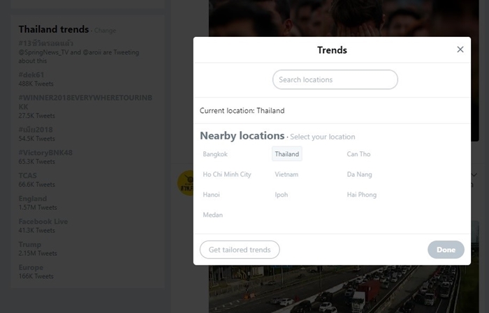489x313 pixels.
Task: Select Bangkok as trend location
Action: (x=215, y=154)
